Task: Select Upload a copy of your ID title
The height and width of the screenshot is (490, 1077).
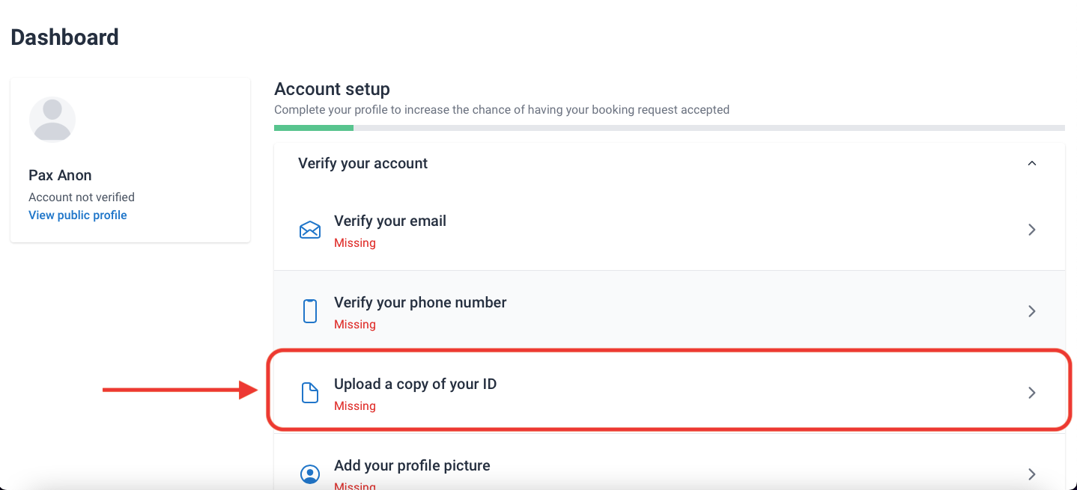Action: 415,385
